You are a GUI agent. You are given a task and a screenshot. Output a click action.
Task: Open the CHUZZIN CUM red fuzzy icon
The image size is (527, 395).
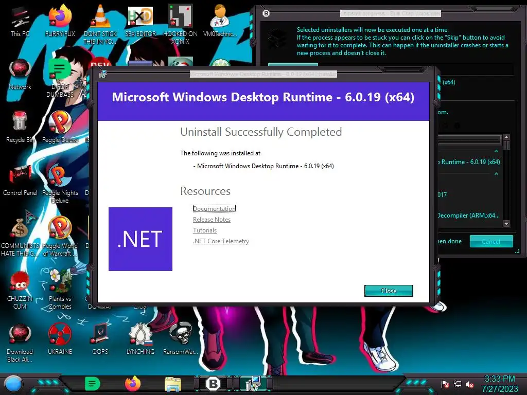point(20,290)
